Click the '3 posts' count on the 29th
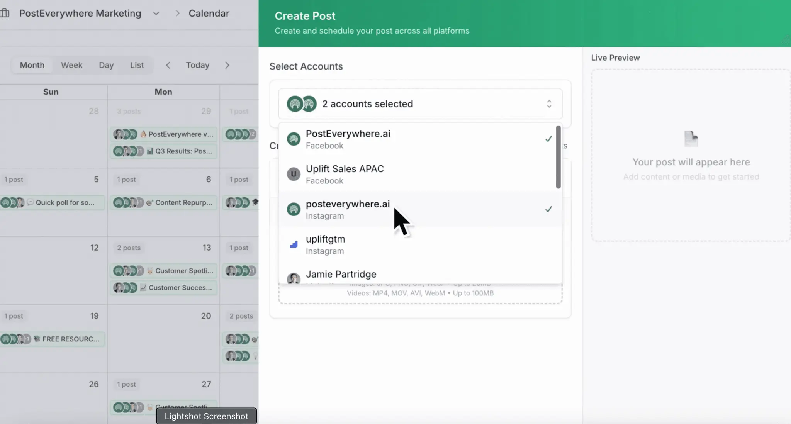This screenshot has width=791, height=424. pyautogui.click(x=129, y=111)
